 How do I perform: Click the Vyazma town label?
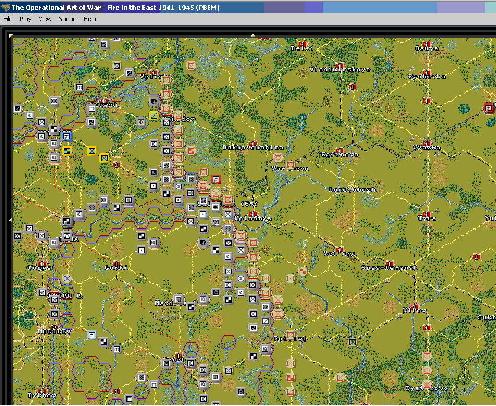(427, 148)
